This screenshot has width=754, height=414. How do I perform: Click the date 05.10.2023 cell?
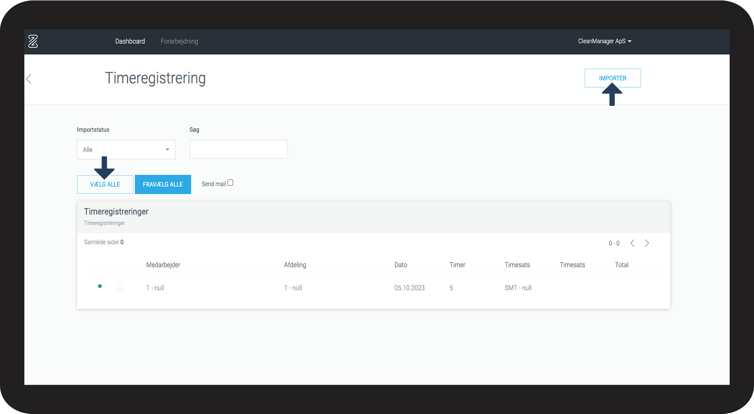click(410, 288)
